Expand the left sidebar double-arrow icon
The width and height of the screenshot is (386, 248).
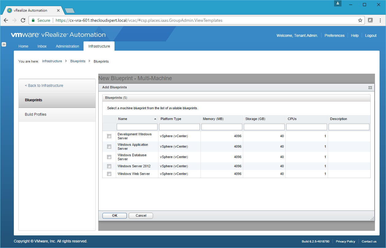pyautogui.click(x=4, y=44)
